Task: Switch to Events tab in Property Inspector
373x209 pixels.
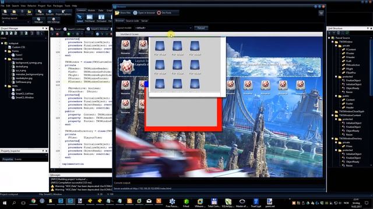Action: point(18,159)
